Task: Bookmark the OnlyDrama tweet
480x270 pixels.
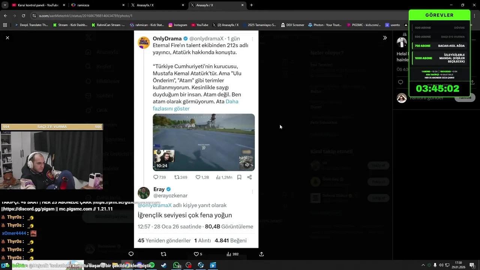Action: point(239,177)
